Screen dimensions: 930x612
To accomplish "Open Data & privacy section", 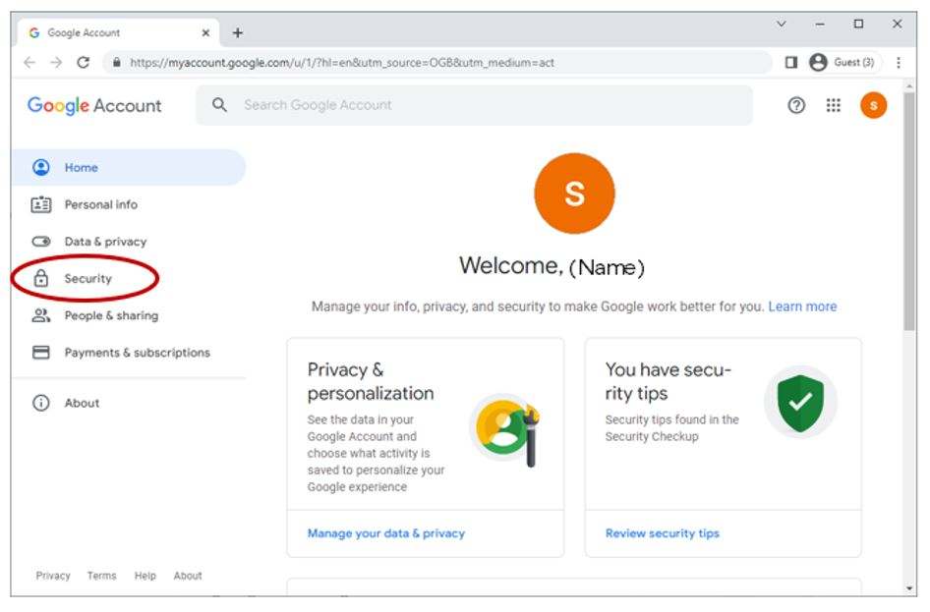I will [x=104, y=242].
